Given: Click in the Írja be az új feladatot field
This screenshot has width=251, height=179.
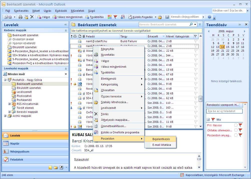Looking at the screenshot, I should click(224, 111).
